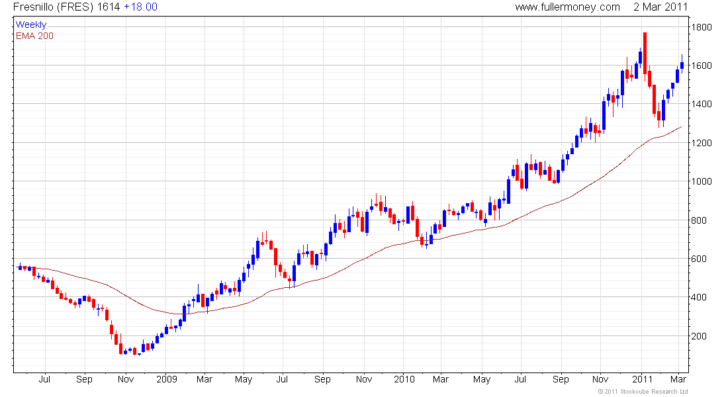
Task: Click the first 'Jul' label before Sep 2008
Action: pos(44,379)
